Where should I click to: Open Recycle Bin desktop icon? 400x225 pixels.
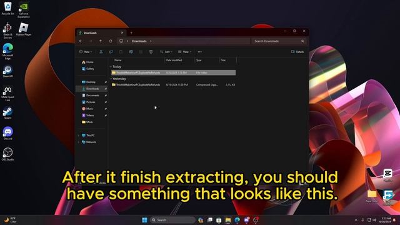coord(7,8)
